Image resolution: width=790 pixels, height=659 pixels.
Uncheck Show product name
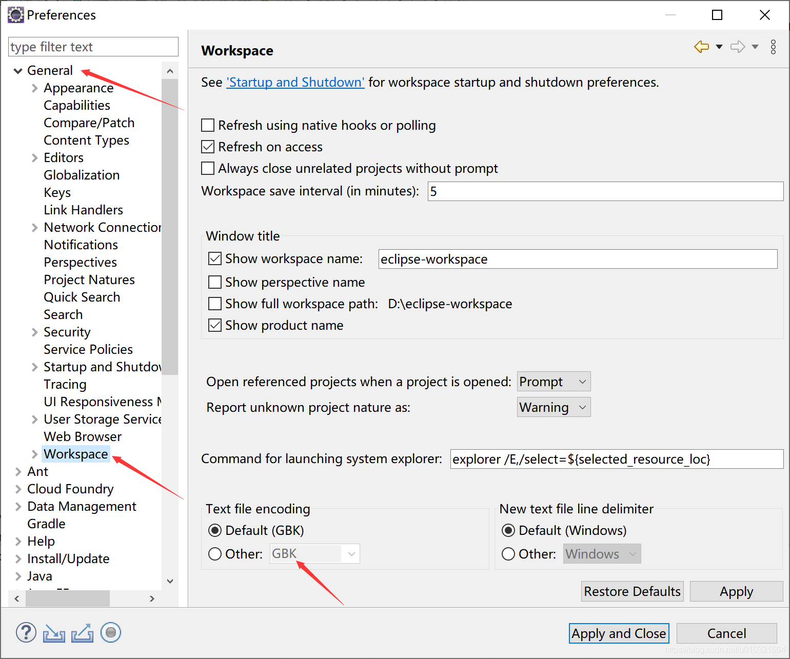click(x=214, y=325)
